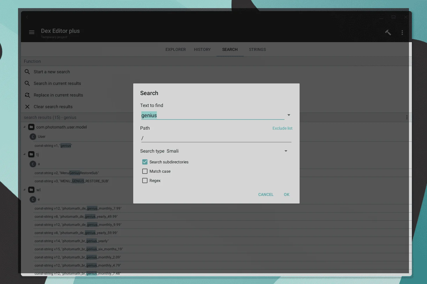427x284 pixels.
Task: Click magnifier icon beside Start a new search
Action: (x=27, y=72)
